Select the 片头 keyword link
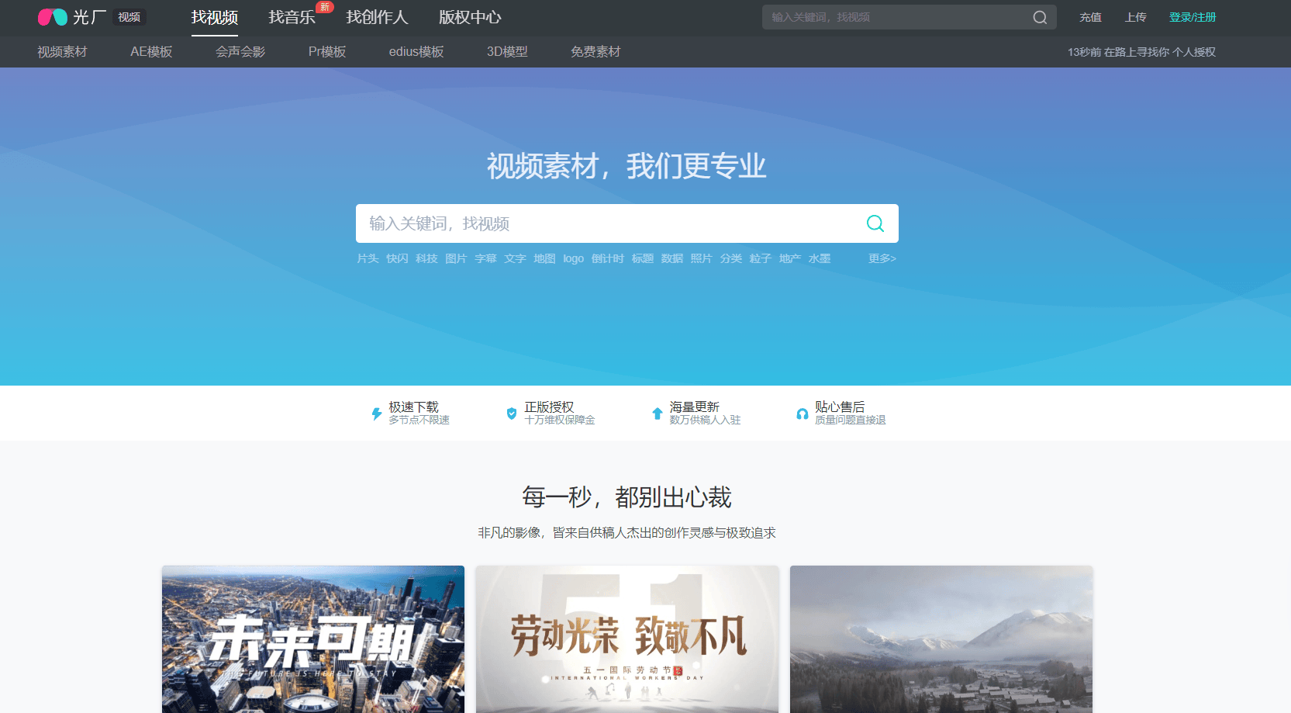 tap(368, 258)
